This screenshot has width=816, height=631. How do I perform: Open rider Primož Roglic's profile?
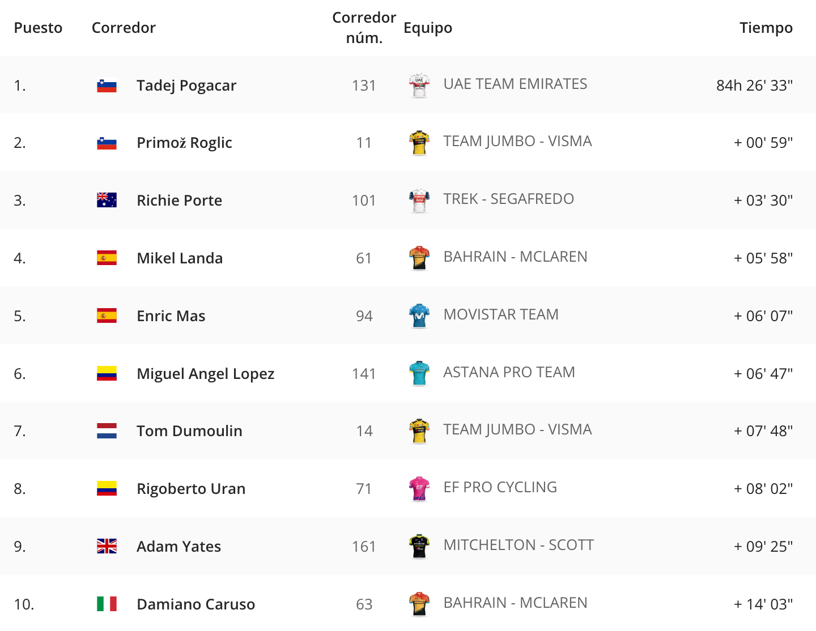184,143
